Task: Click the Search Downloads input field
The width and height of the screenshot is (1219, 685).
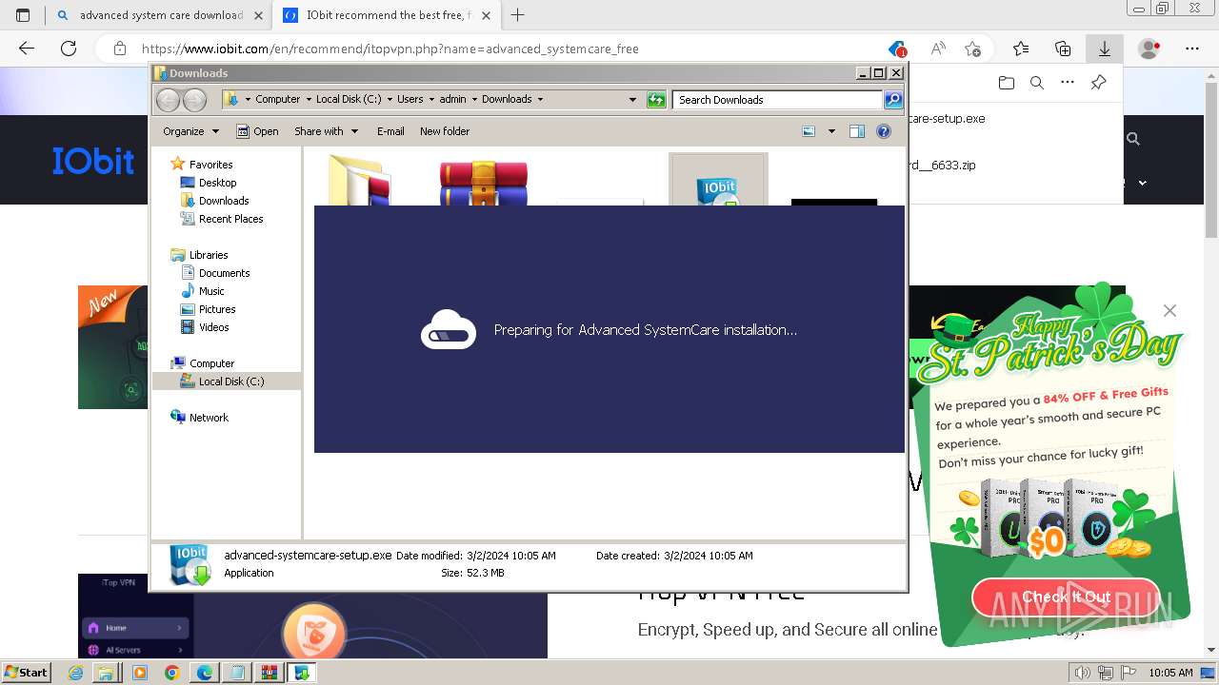Action: pos(777,99)
